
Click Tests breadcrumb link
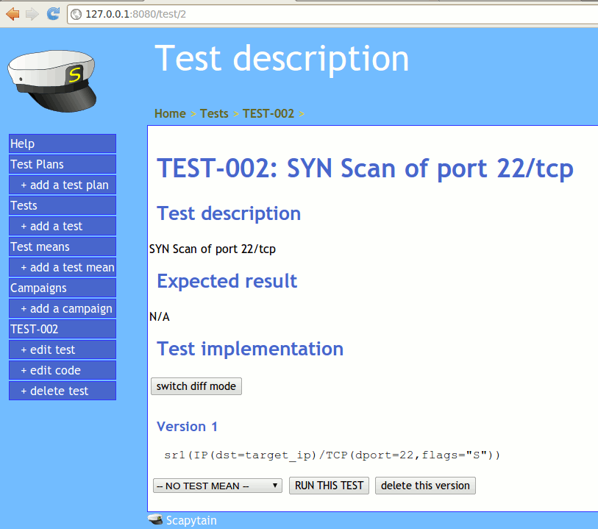(214, 113)
